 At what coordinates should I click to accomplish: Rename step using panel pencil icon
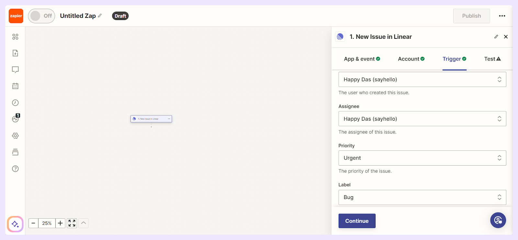tap(496, 37)
